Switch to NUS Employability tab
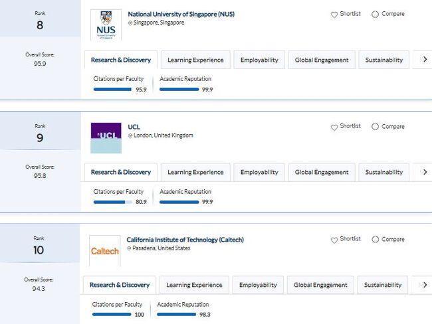The width and height of the screenshot is (432, 324). tap(259, 60)
